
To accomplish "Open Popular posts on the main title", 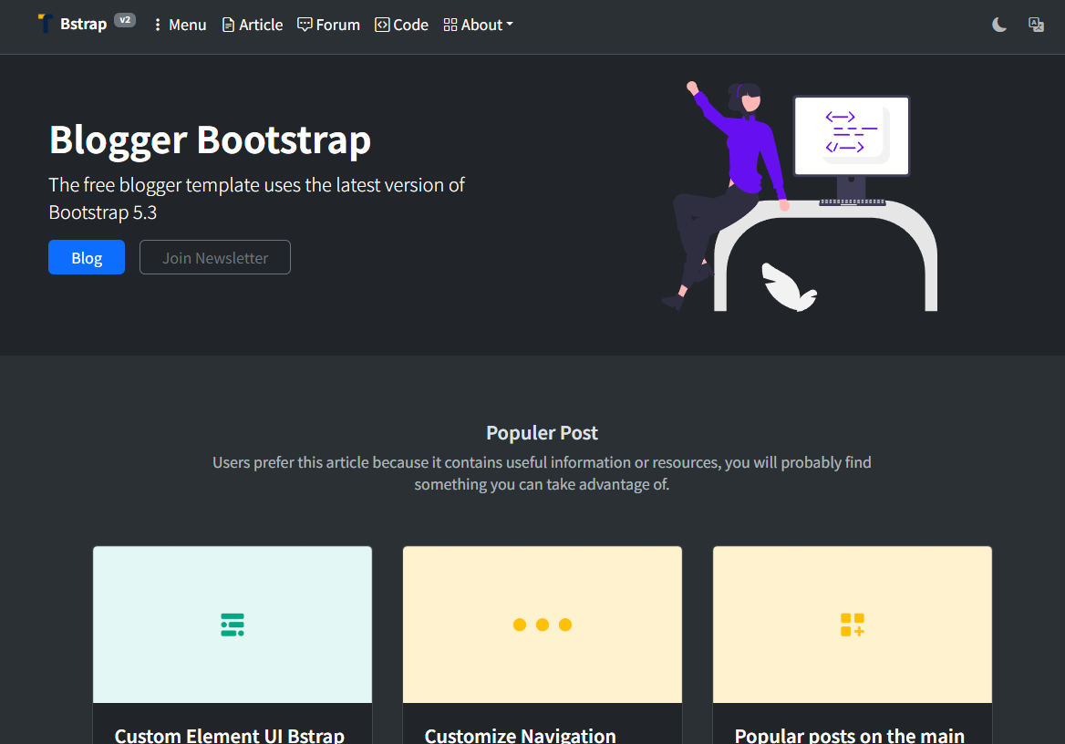I will point(850,735).
